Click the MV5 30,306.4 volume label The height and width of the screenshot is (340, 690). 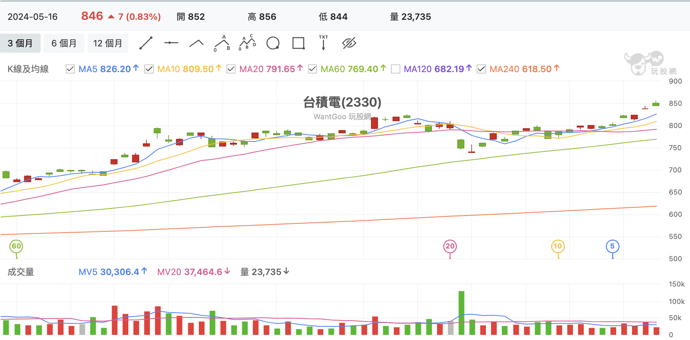point(113,272)
